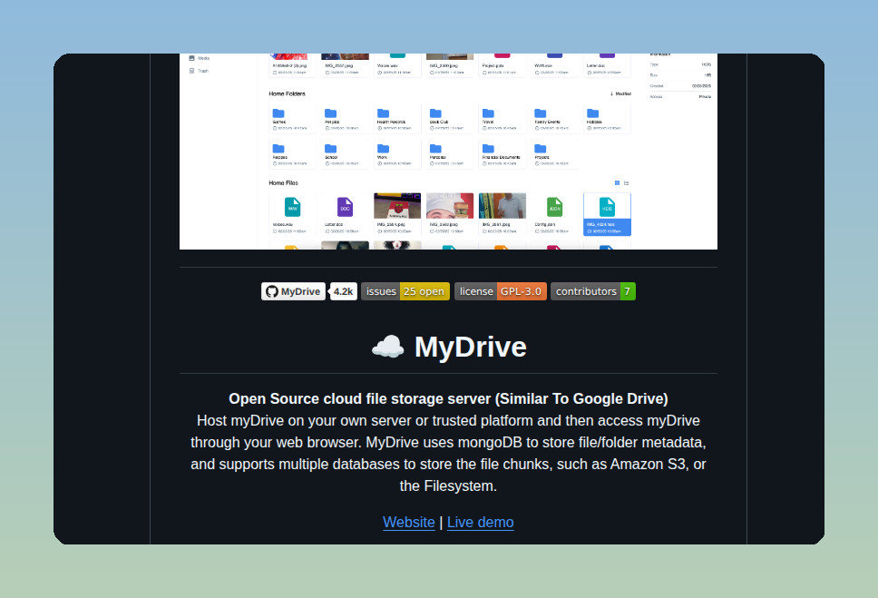Open the Personal folder

pos(435,149)
